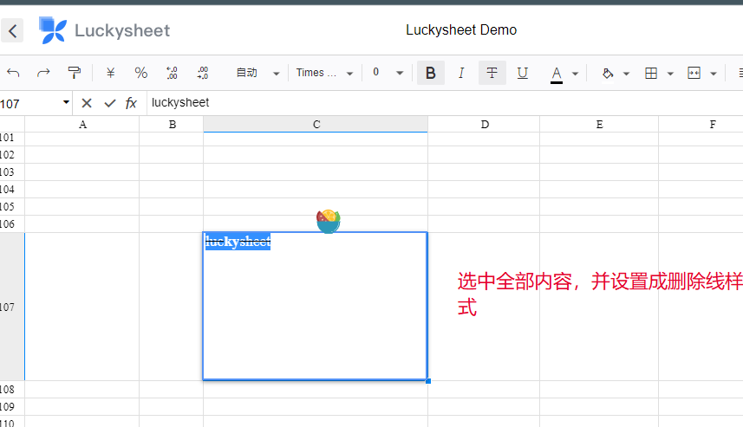
Task: Click the fruit bowl image above the cell
Action: coord(329,221)
